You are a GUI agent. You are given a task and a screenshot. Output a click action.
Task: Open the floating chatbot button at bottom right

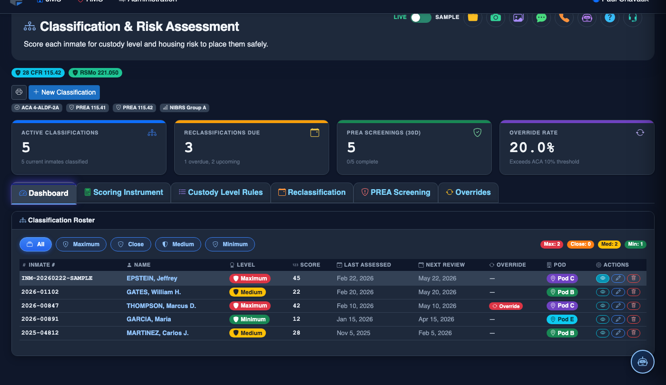coord(643,362)
